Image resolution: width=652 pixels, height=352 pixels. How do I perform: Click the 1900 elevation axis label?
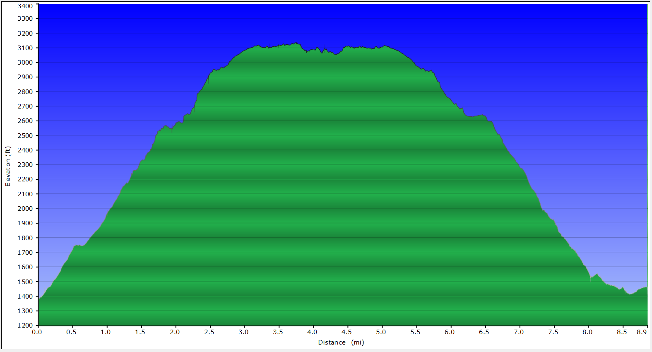coord(25,223)
